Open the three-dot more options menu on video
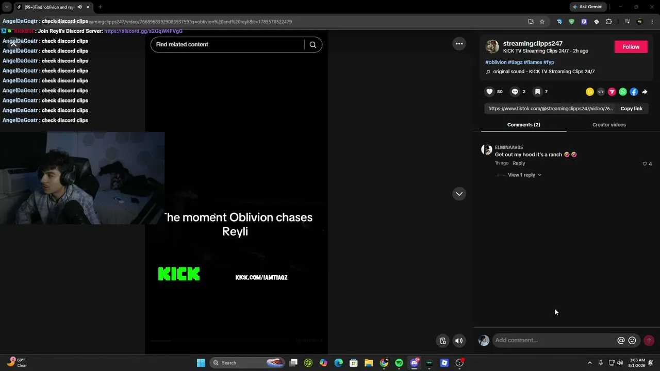660x371 pixels. 459,44
